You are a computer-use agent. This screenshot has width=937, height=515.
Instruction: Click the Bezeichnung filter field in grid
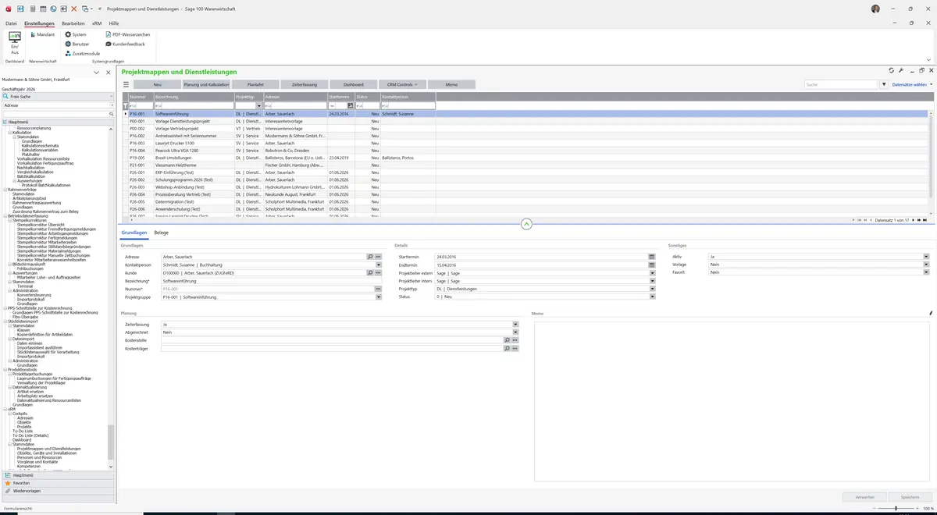coord(194,105)
